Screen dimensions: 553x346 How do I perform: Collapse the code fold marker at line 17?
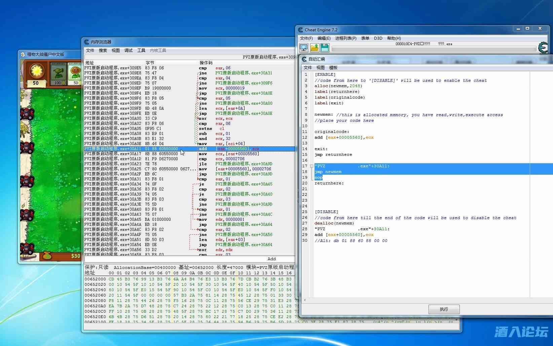[311, 166]
